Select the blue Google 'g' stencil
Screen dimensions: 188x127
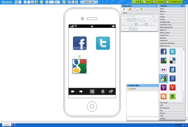pos(173,79)
